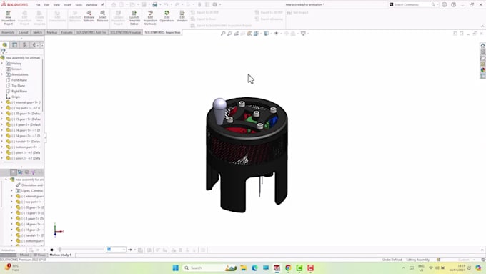Select Sensors in feature tree

[16, 69]
